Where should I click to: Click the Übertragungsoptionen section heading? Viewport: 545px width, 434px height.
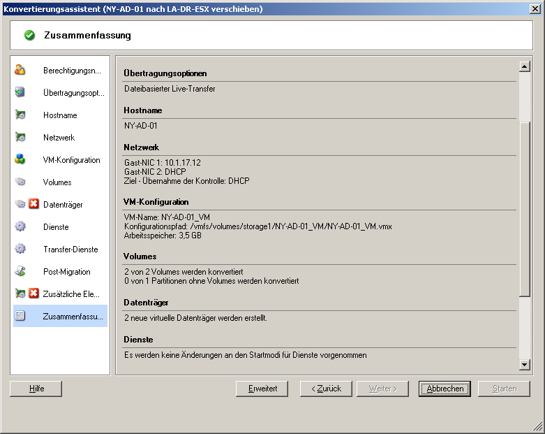(165, 73)
